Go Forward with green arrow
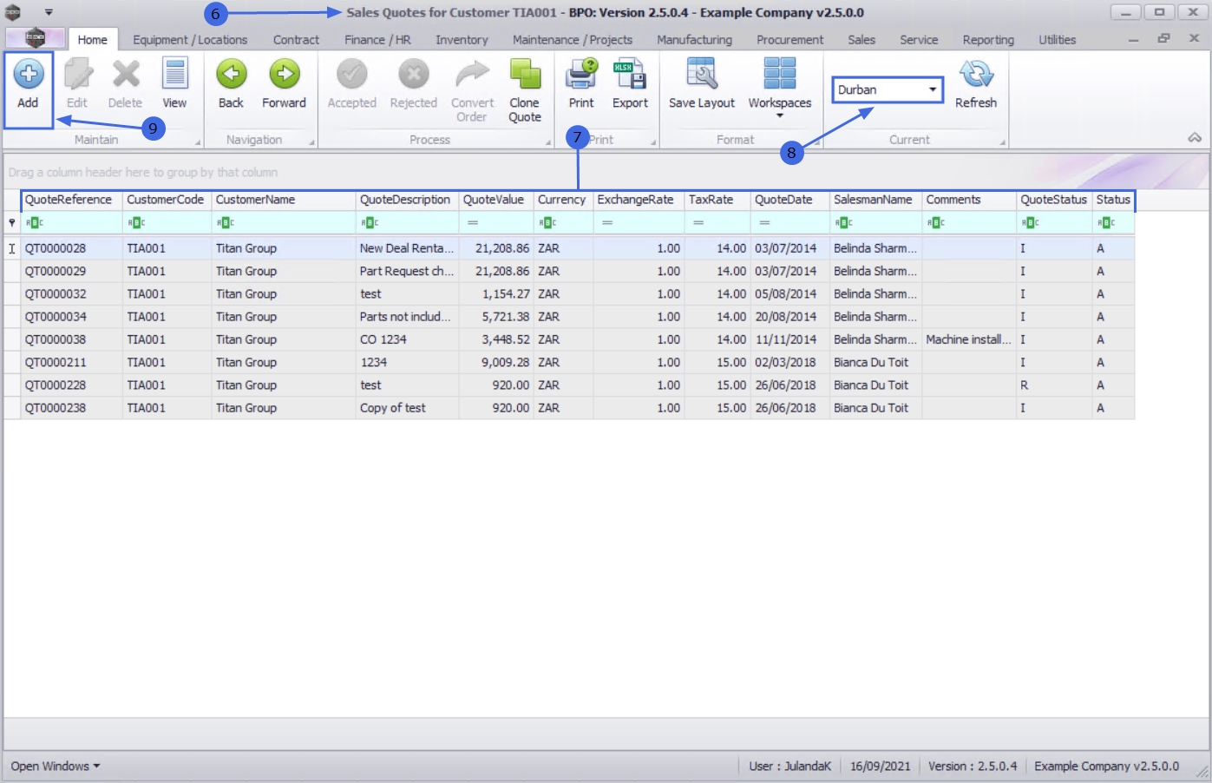The width and height of the screenshot is (1212, 783). point(284,75)
